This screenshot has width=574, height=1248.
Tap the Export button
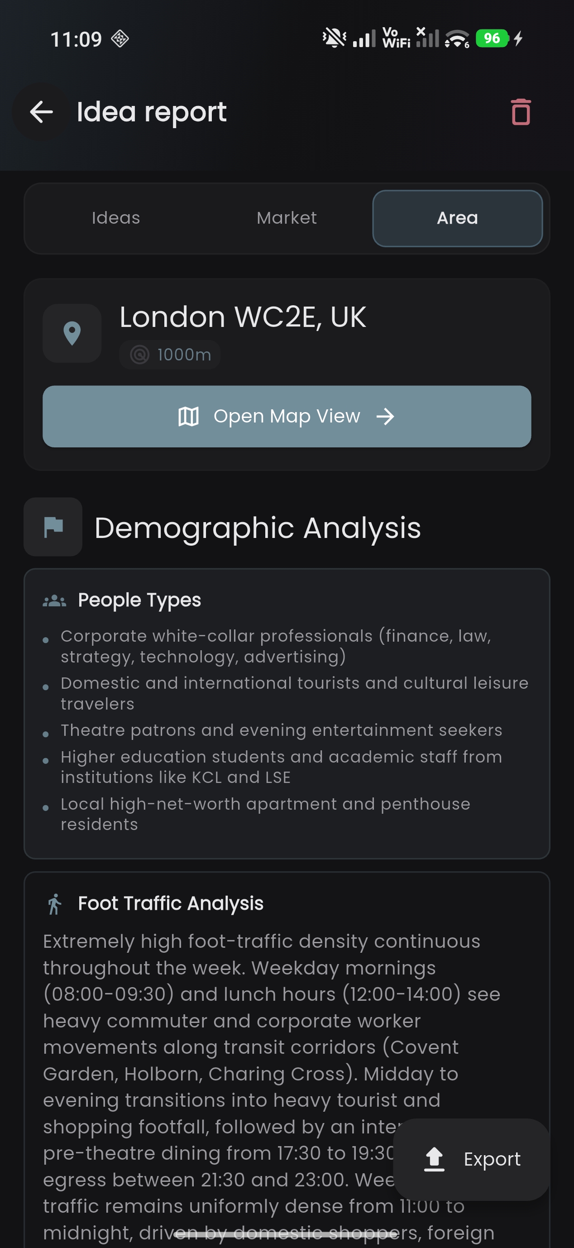[471, 1159]
